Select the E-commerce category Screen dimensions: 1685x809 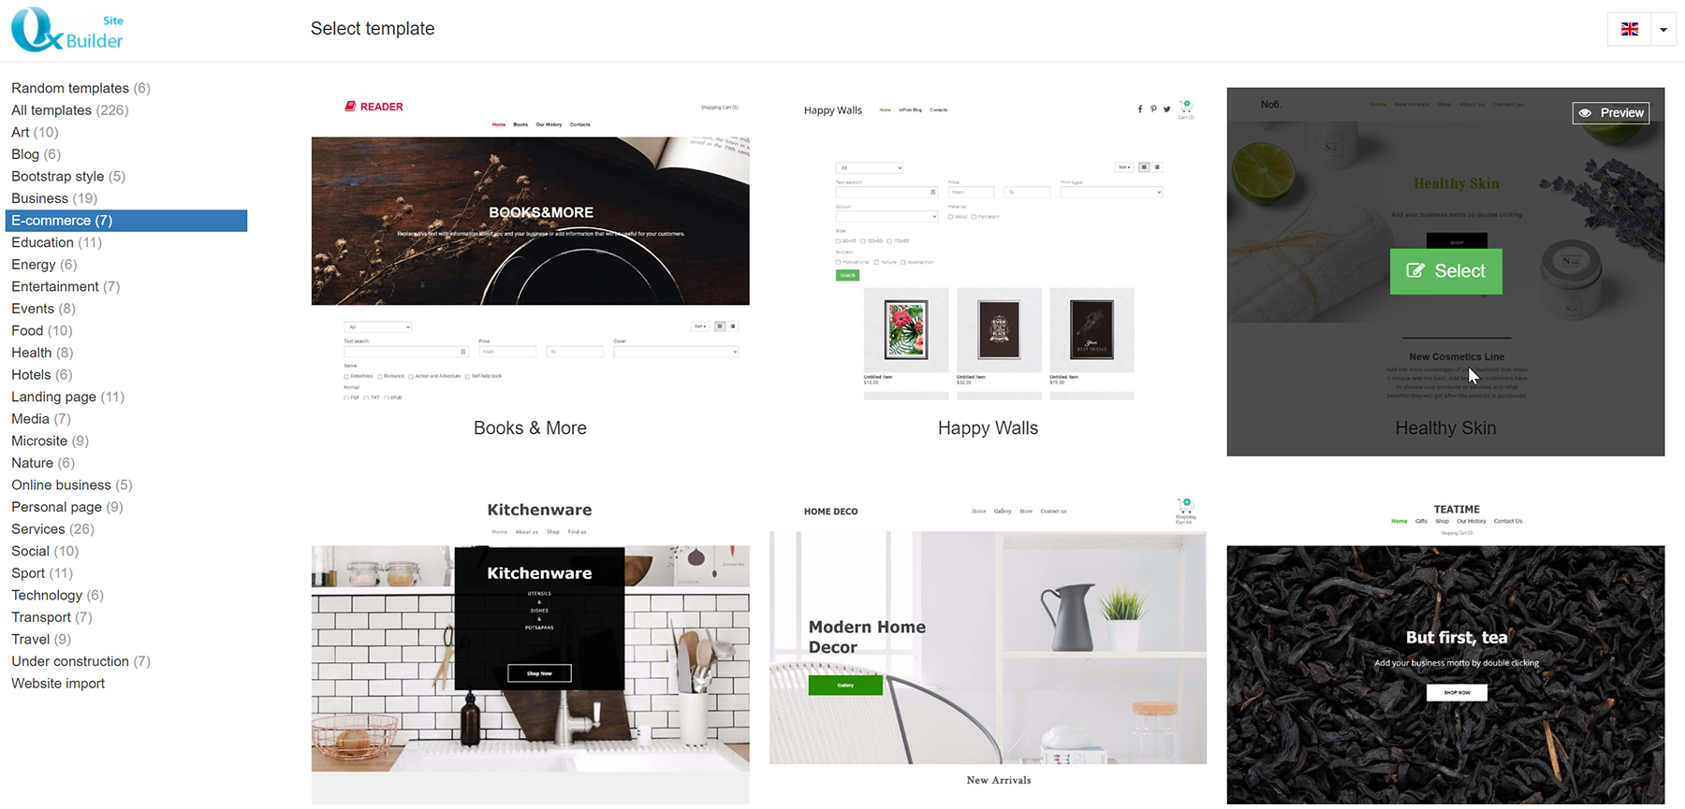pyautogui.click(x=126, y=221)
